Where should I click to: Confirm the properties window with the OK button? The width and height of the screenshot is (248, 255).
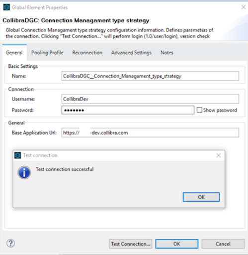[x=177, y=244]
